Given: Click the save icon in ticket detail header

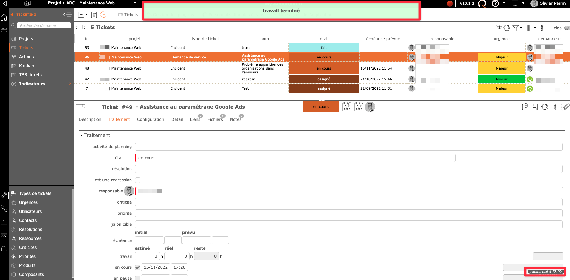Looking at the screenshot, I should [535, 107].
